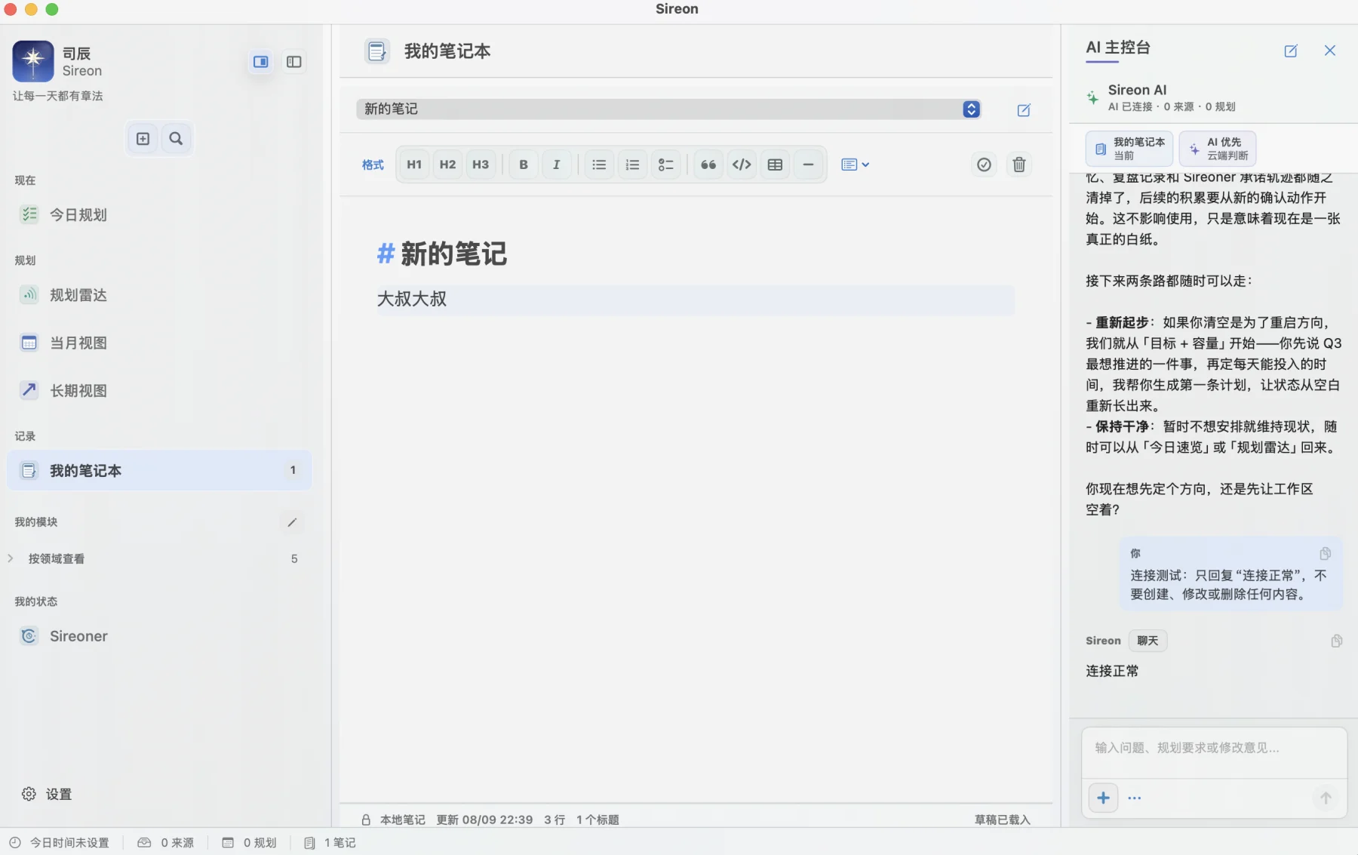Insert a horizontal divider line
This screenshot has width=1358, height=855.
808,165
